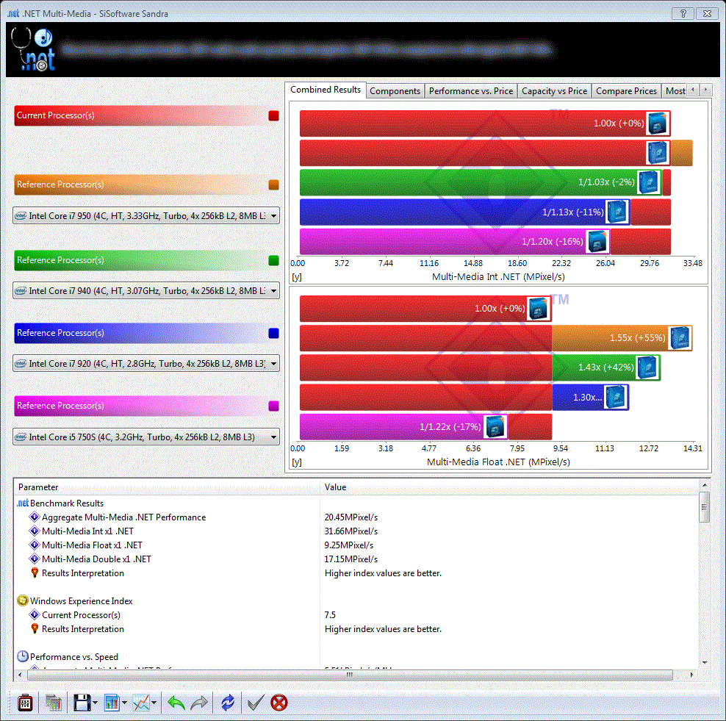Open the save icon dropdown arrow
Viewport: 726px width, 721px height.
[95, 703]
